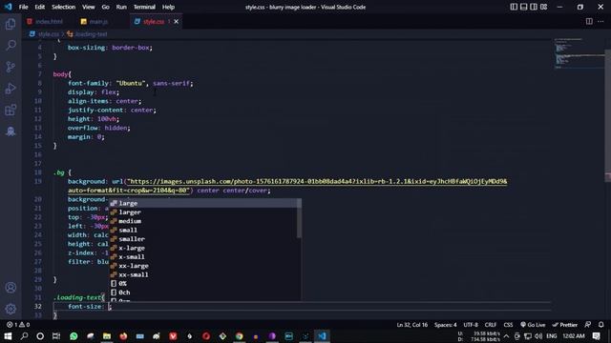Open the Run menu
The height and width of the screenshot is (343, 611).
121,7
